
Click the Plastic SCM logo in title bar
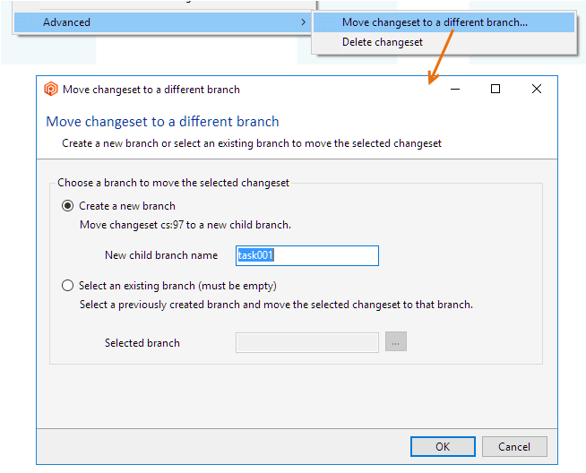point(51,90)
